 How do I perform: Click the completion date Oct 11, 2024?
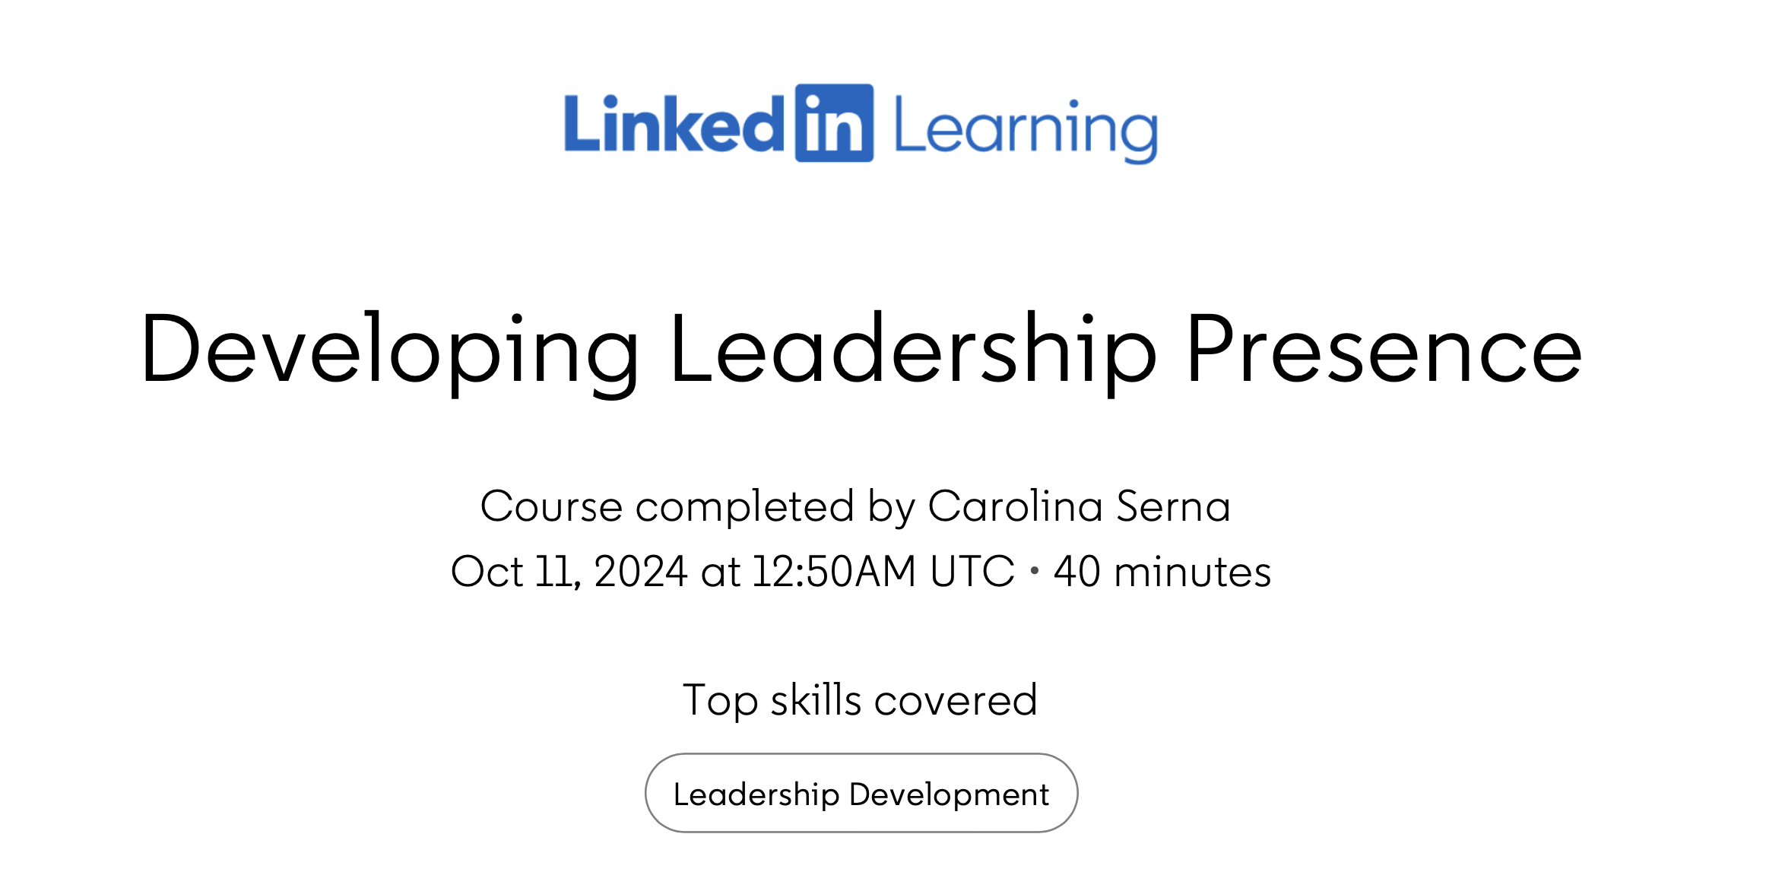pos(569,572)
